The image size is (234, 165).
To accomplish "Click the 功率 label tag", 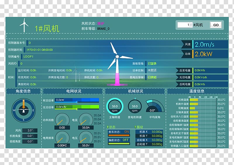I will (x=187, y=54).
